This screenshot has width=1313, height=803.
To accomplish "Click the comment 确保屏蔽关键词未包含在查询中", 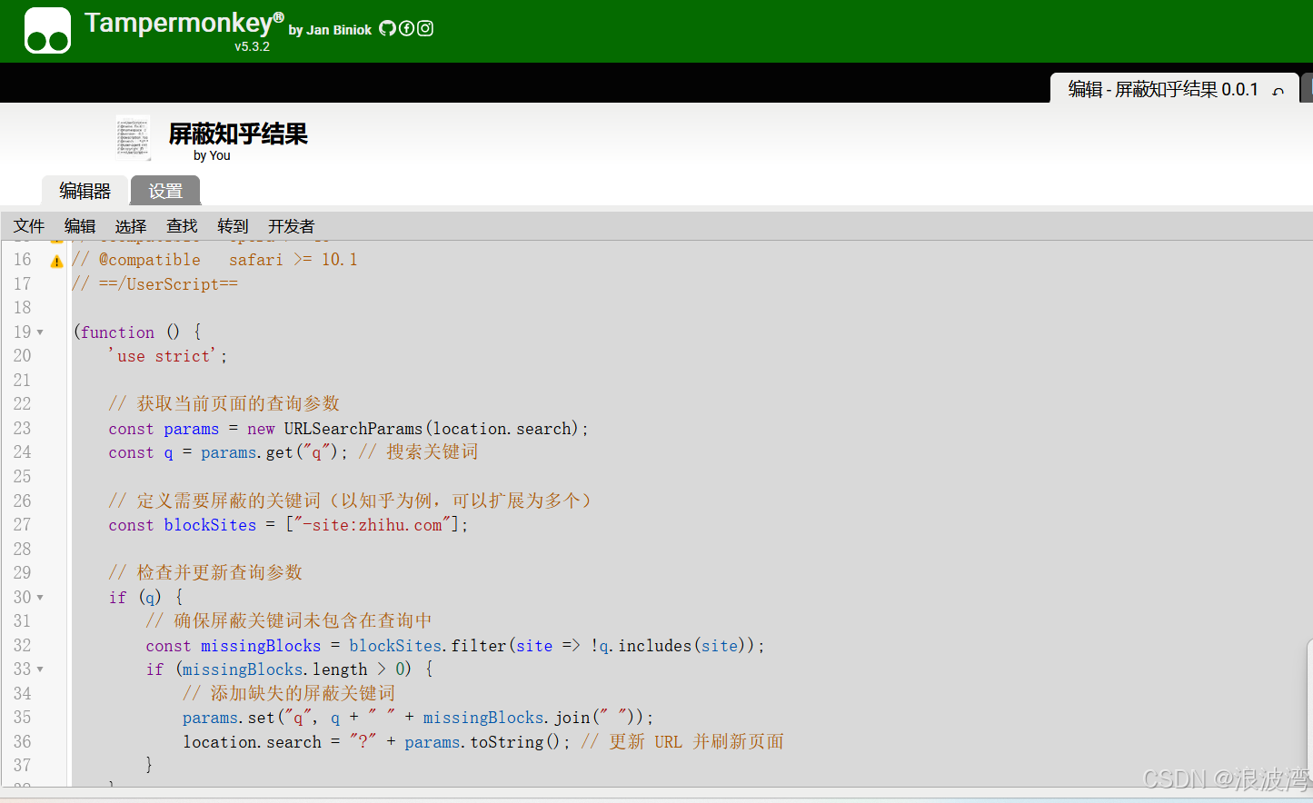I will click(x=288, y=620).
